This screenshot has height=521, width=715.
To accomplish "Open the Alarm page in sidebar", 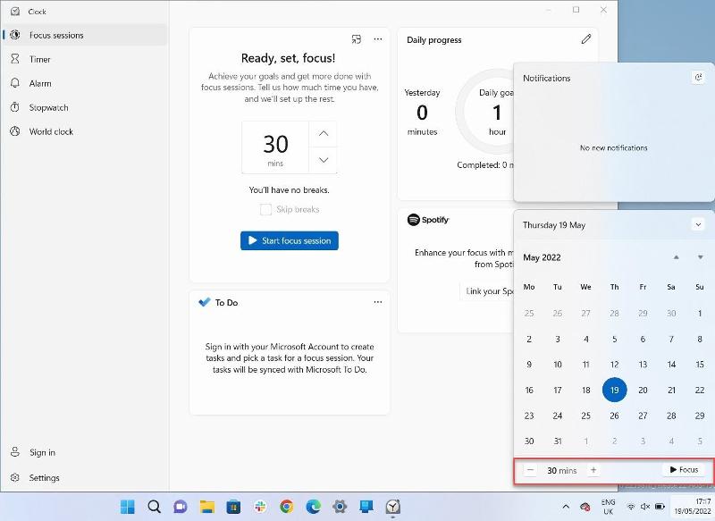I will click(x=85, y=83).
